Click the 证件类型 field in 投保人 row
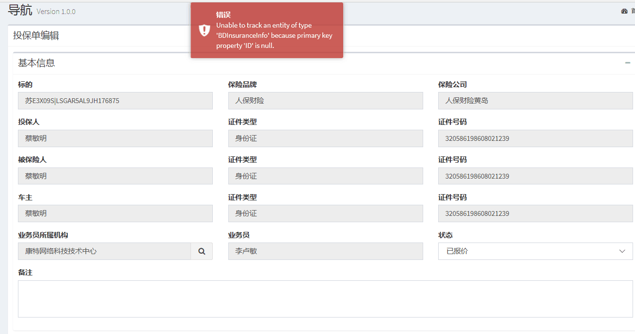The image size is (635, 334). click(325, 138)
